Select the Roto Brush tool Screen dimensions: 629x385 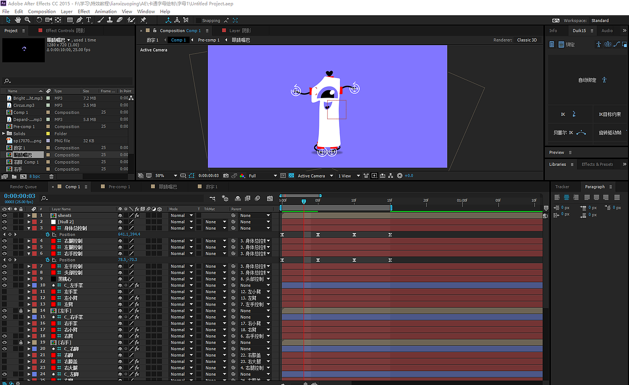click(x=131, y=20)
